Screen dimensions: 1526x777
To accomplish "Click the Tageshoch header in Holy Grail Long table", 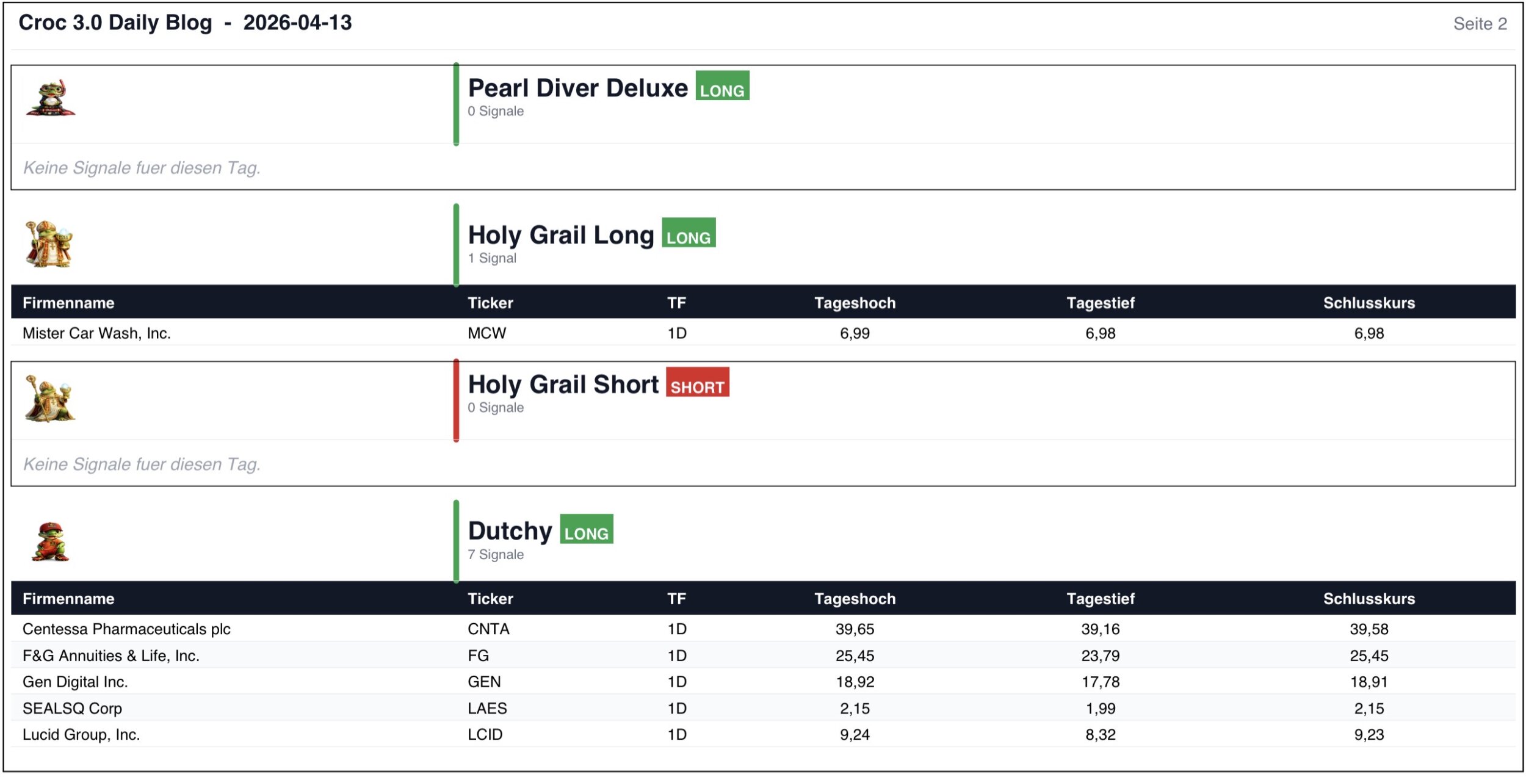I will (x=855, y=303).
